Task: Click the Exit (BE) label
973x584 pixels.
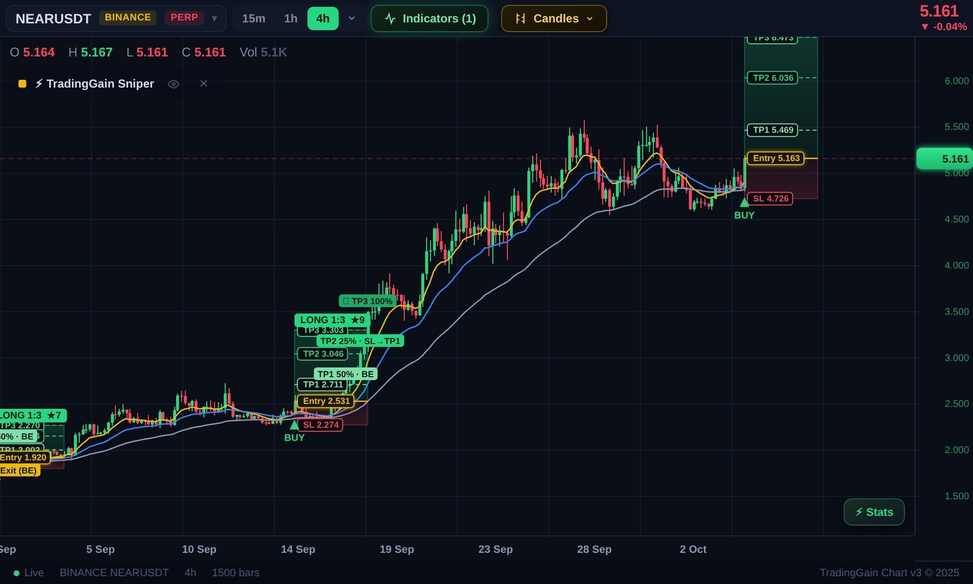Action: (x=19, y=471)
